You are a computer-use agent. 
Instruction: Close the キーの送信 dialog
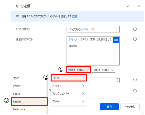pyautogui.click(x=138, y=6)
